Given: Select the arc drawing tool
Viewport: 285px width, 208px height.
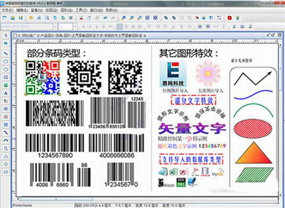Looking at the screenshot, I should pos(6,140).
